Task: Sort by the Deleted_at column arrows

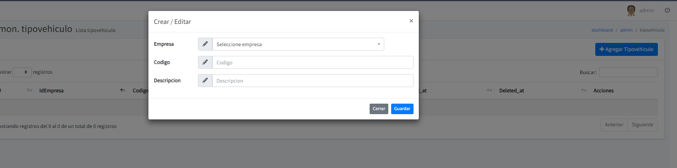Action: click(490, 90)
